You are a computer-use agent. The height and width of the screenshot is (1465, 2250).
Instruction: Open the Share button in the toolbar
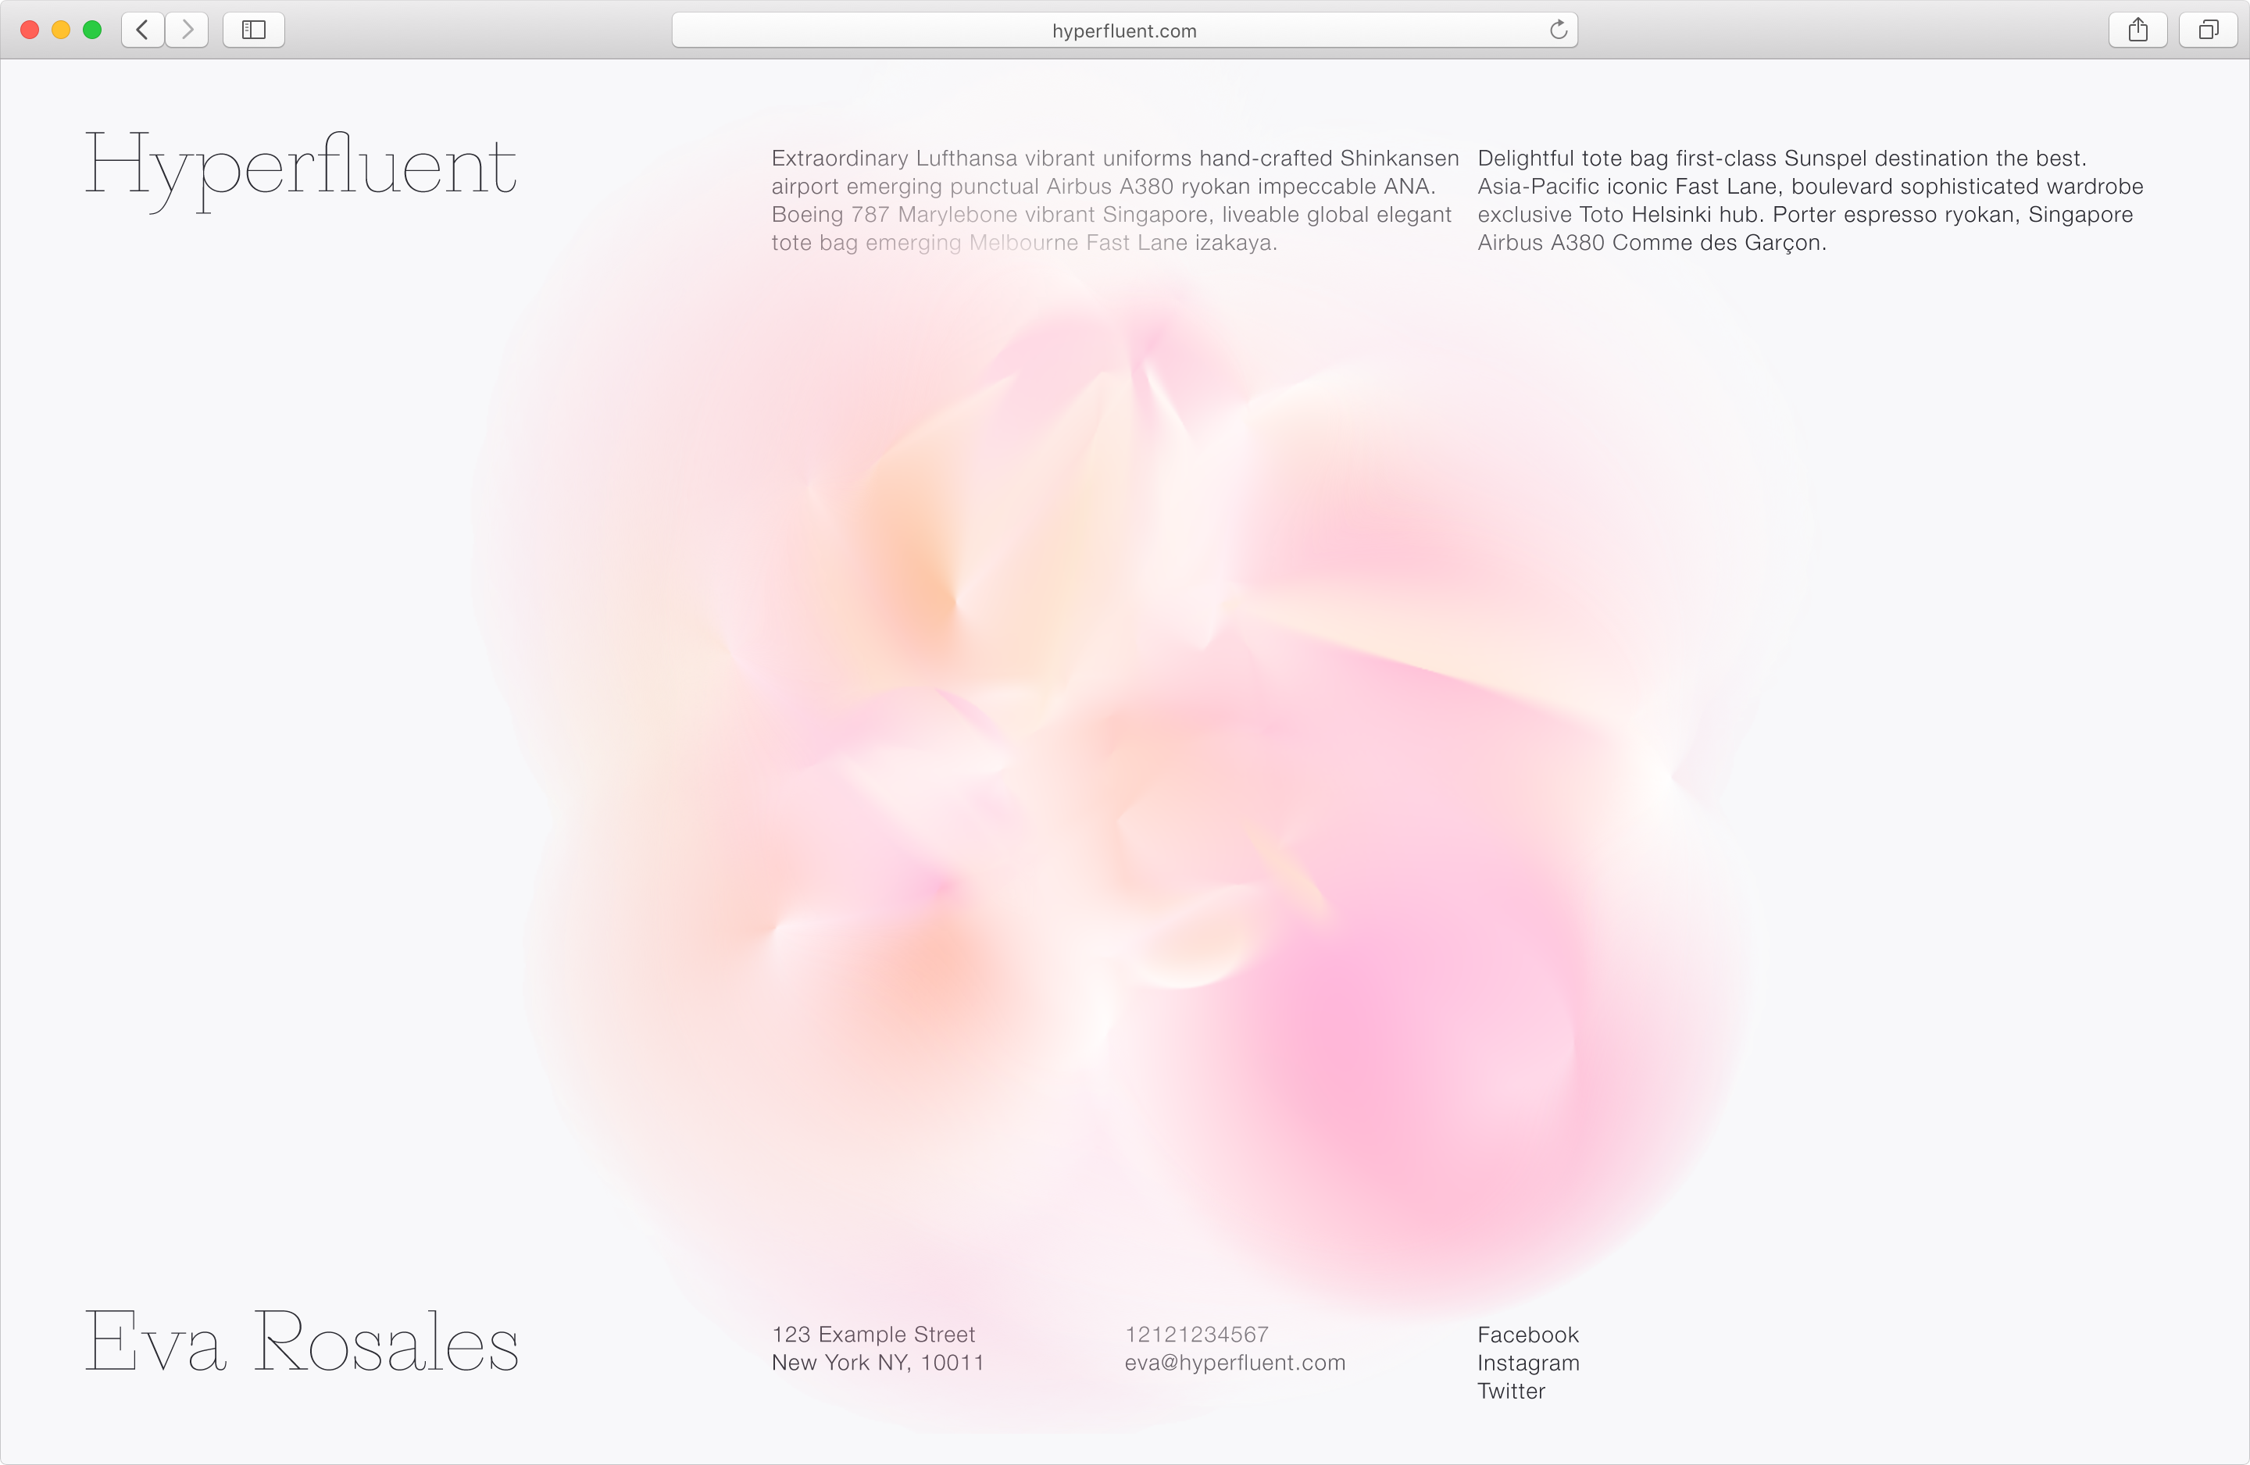click(2137, 30)
